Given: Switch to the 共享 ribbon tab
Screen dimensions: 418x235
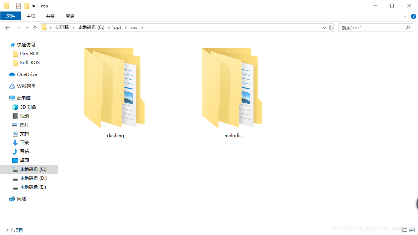Looking at the screenshot, I should (x=51, y=16).
